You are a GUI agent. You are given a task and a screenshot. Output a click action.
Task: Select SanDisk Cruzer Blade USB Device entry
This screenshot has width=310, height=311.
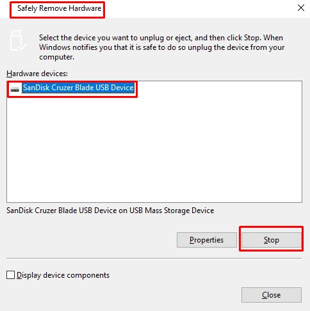(x=78, y=88)
